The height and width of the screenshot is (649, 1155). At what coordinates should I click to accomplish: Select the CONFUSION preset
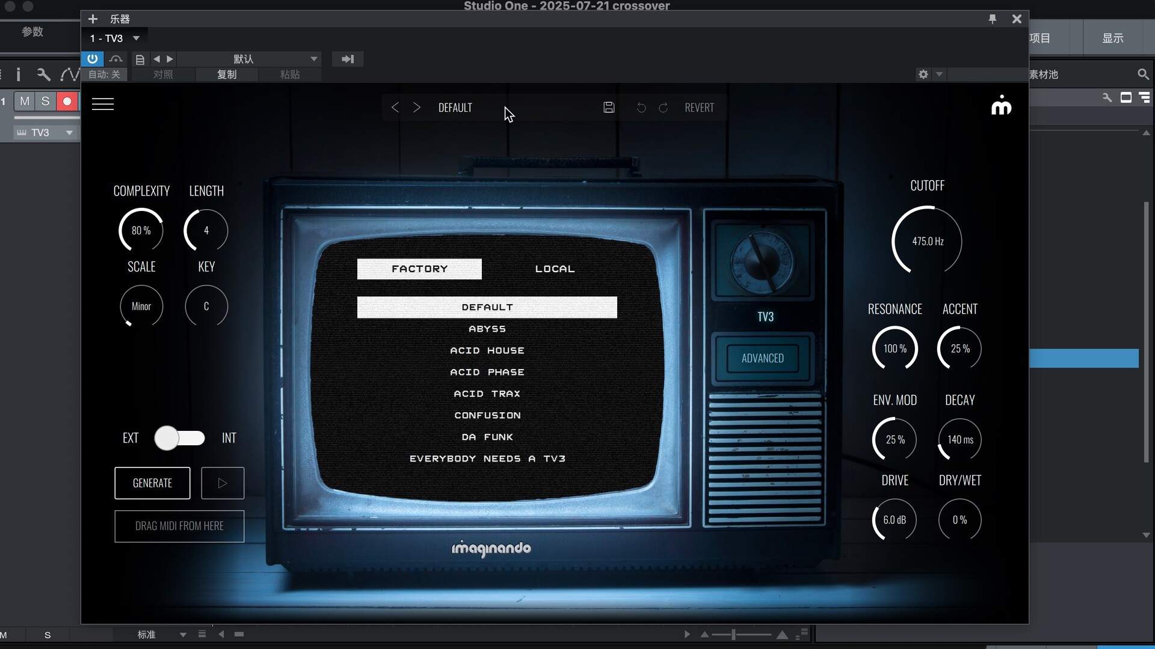[x=487, y=416]
